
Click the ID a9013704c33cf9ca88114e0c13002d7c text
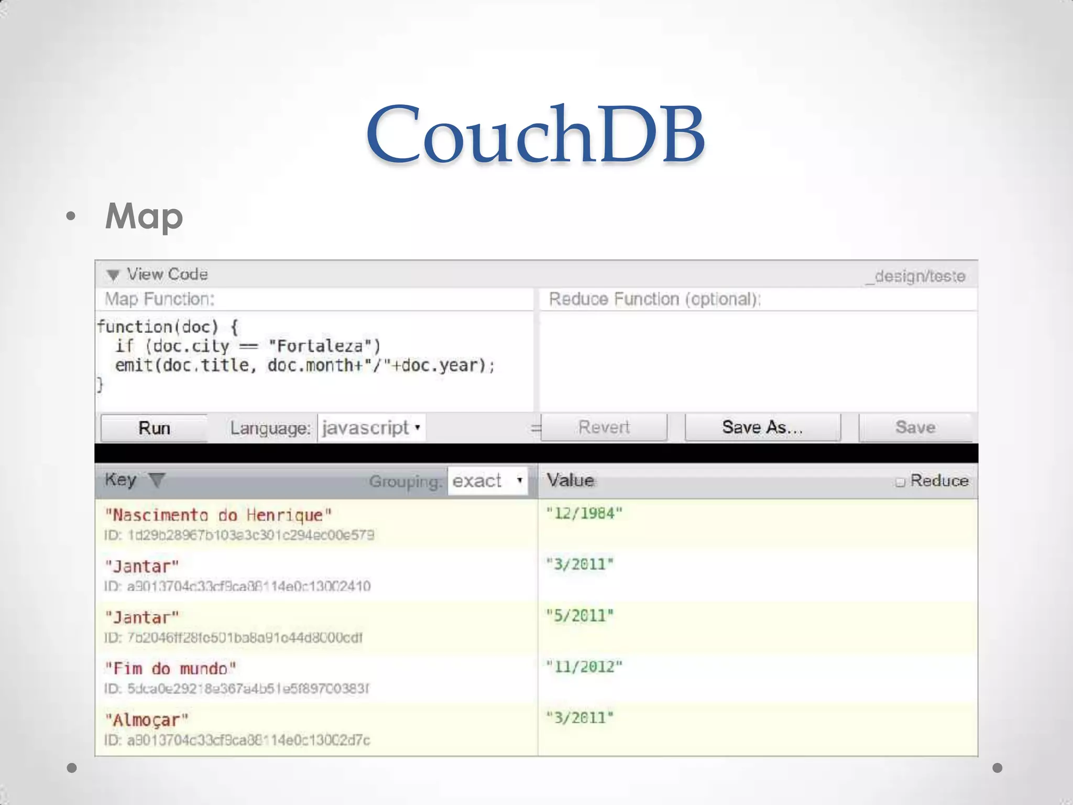click(x=237, y=740)
